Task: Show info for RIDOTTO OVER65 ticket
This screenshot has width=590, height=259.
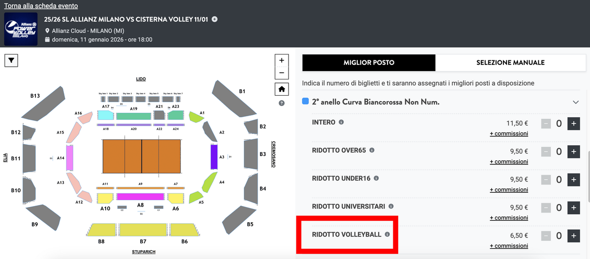Action: [372, 150]
